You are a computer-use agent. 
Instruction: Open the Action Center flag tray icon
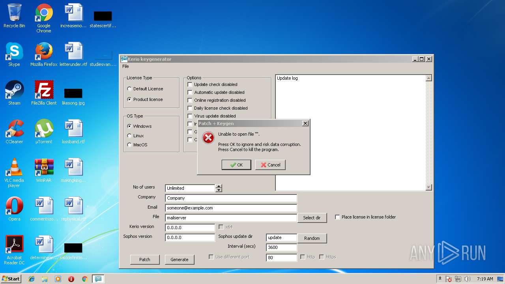click(x=449, y=279)
